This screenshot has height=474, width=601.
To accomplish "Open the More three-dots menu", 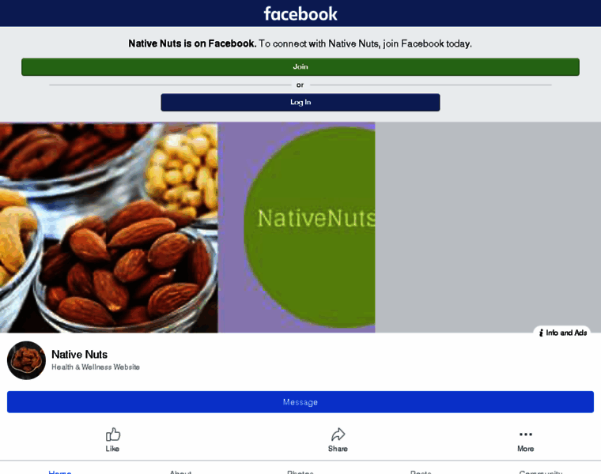I will (526, 434).
